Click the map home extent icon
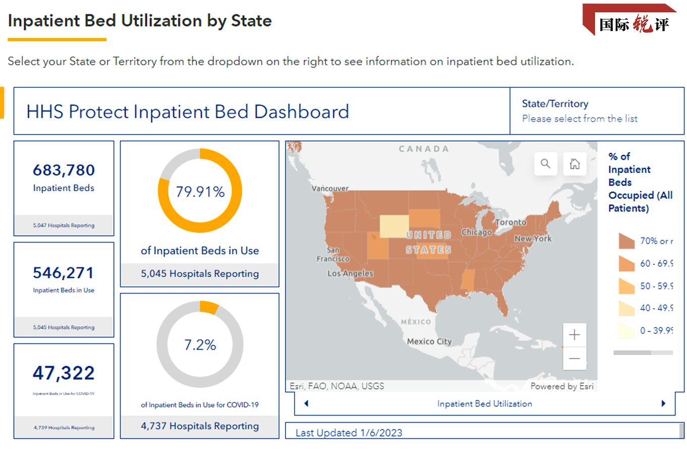The height and width of the screenshot is (458, 687). click(x=575, y=164)
